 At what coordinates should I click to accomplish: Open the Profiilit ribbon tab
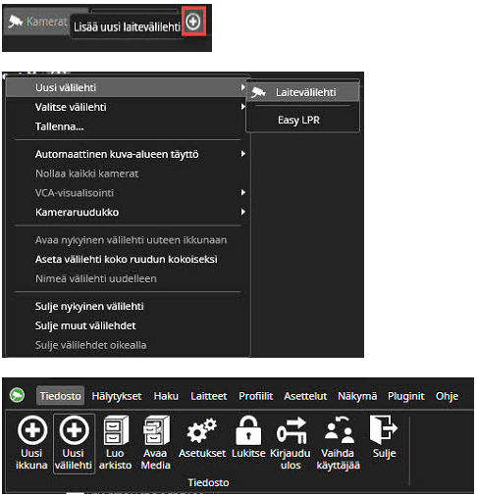pos(255,396)
